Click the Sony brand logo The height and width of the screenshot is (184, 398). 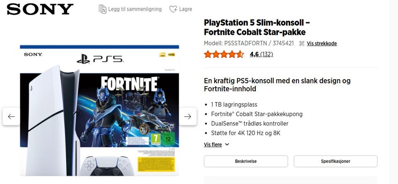tap(40, 9)
